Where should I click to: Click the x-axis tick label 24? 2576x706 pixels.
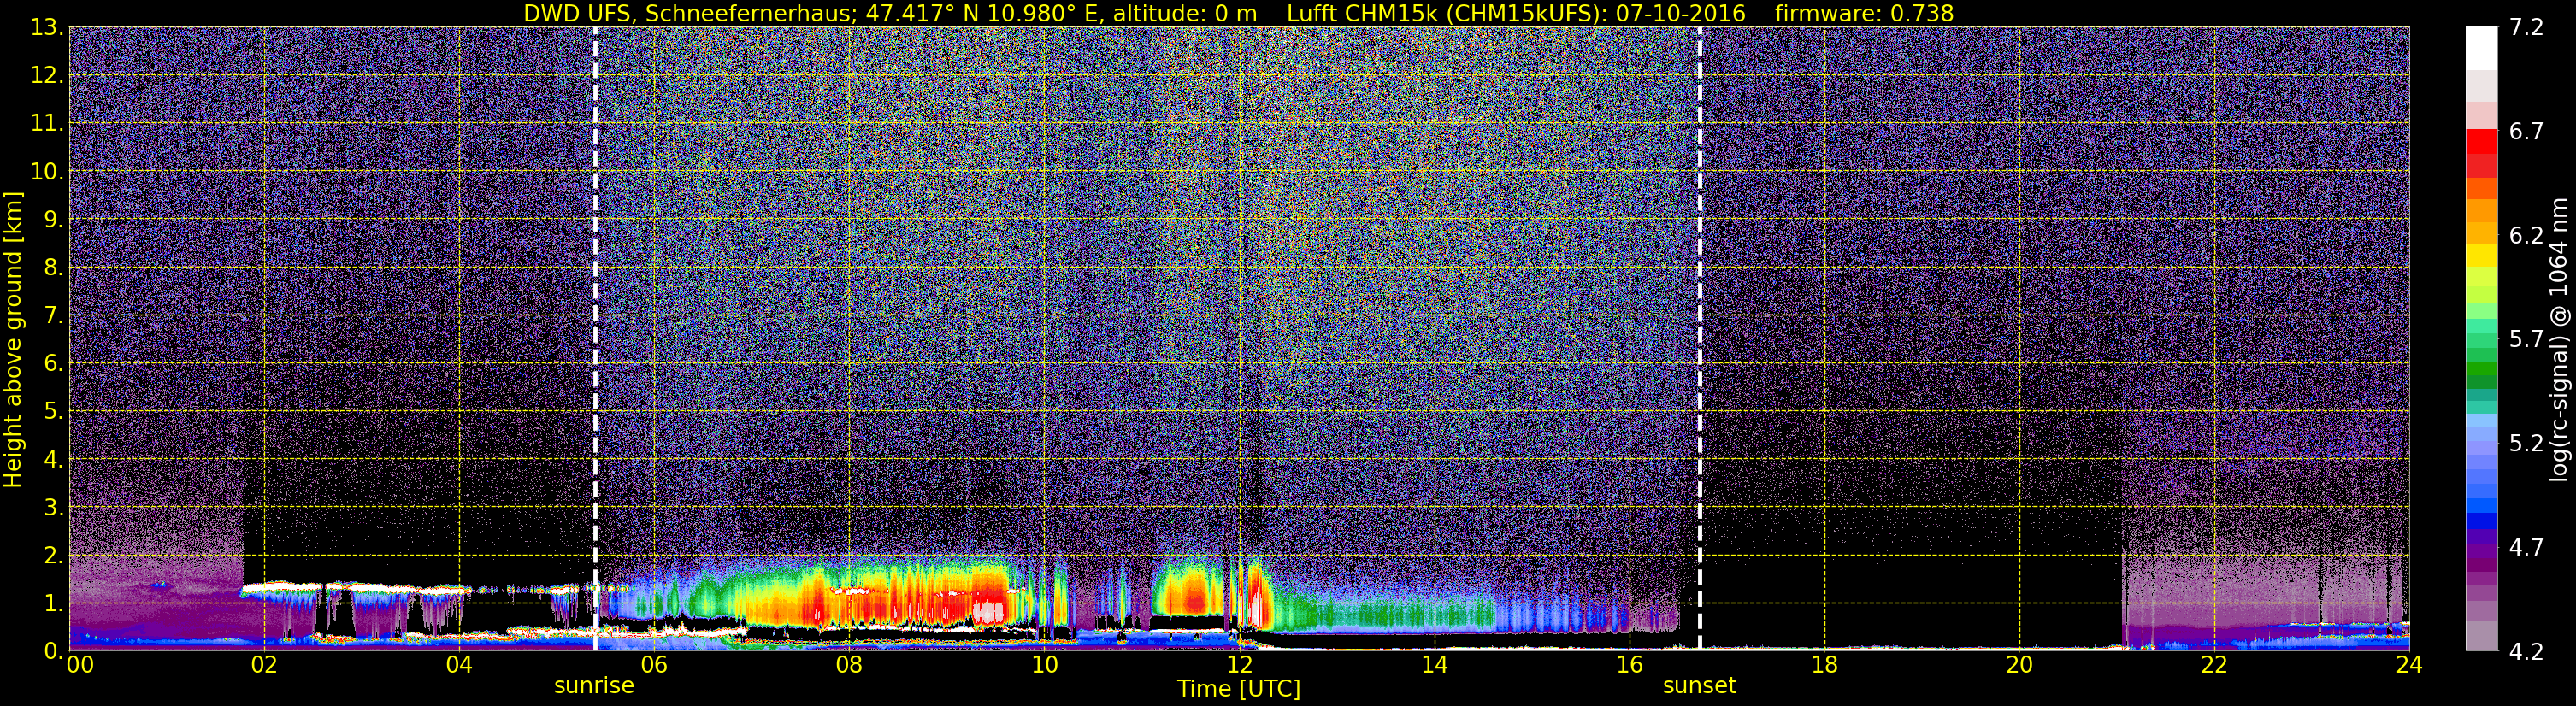[x=2409, y=665]
